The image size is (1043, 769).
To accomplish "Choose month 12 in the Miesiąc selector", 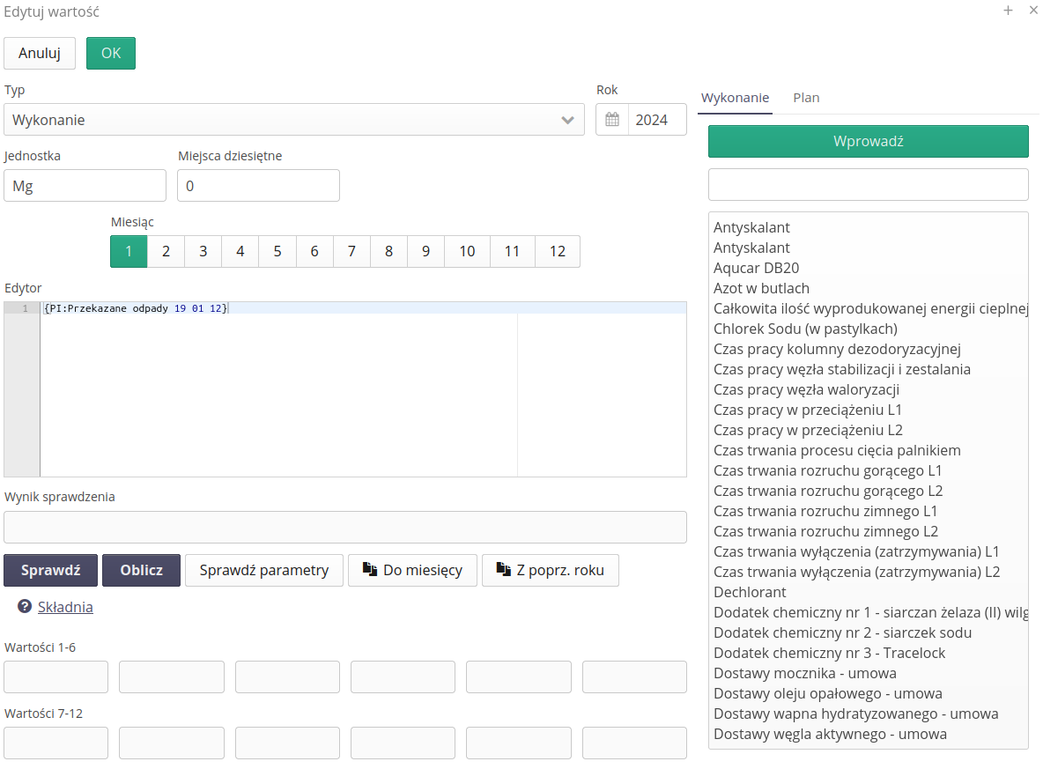I will point(557,251).
